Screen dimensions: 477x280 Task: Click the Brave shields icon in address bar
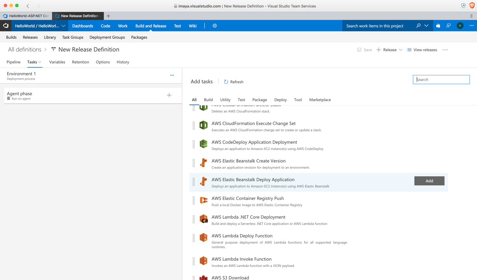click(472, 6)
